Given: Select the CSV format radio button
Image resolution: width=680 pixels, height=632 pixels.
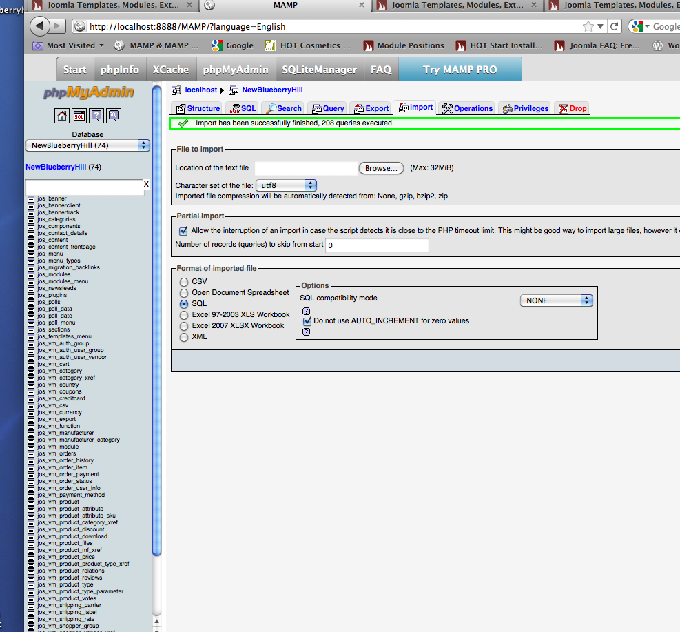Looking at the screenshot, I should click(x=184, y=282).
